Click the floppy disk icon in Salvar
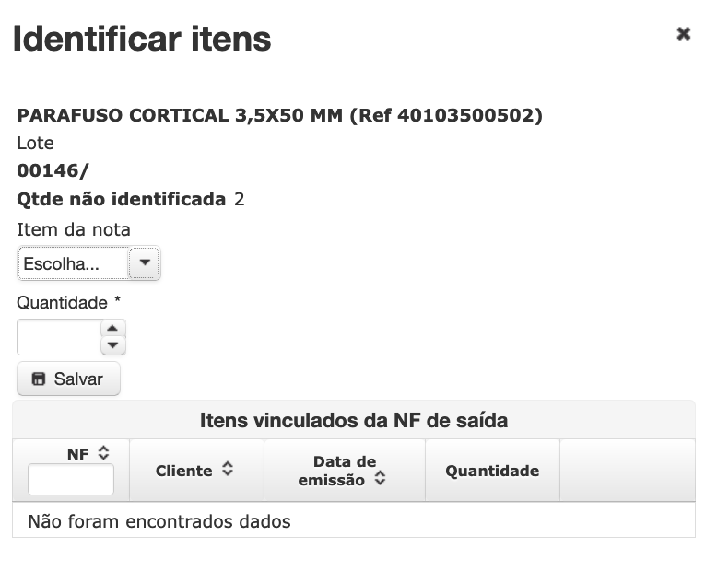Viewport: 717px width, 571px height. tap(39, 379)
